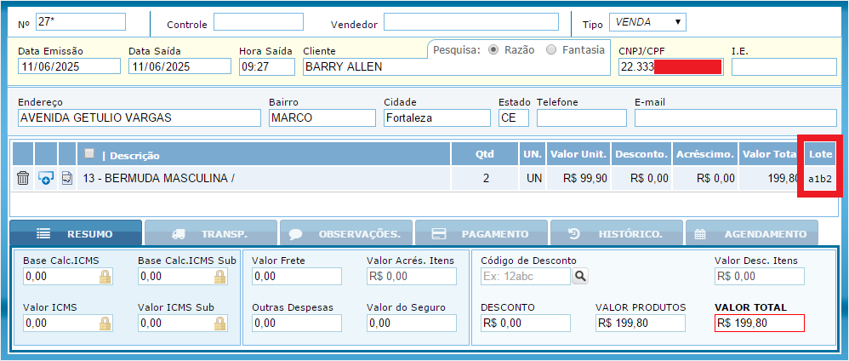Switch to the TRANSP. tab

tap(210, 233)
